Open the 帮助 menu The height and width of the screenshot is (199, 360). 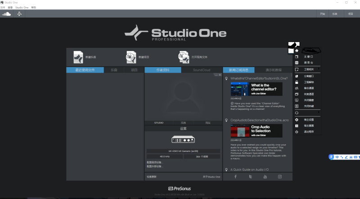tap(34, 8)
